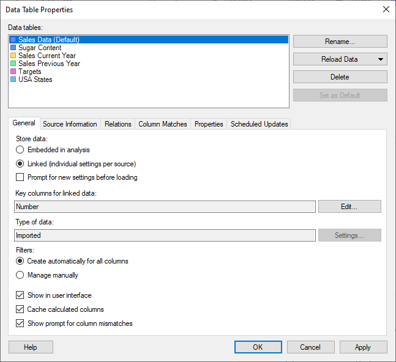
Task: Click the green square icon beside Sales Previous Year
Action: click(13, 64)
